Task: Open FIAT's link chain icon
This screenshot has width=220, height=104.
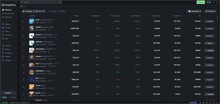Action: (x=53, y=66)
